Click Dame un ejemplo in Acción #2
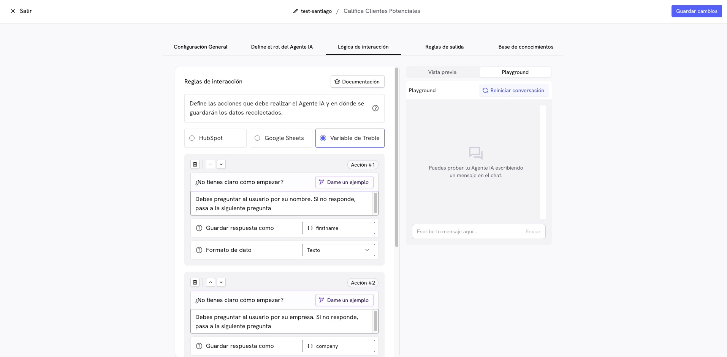This screenshot has width=727, height=357. pyautogui.click(x=344, y=300)
